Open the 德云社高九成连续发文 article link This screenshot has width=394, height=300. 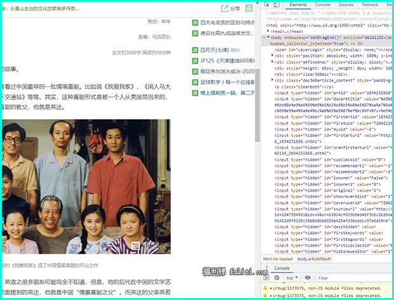(x=226, y=32)
